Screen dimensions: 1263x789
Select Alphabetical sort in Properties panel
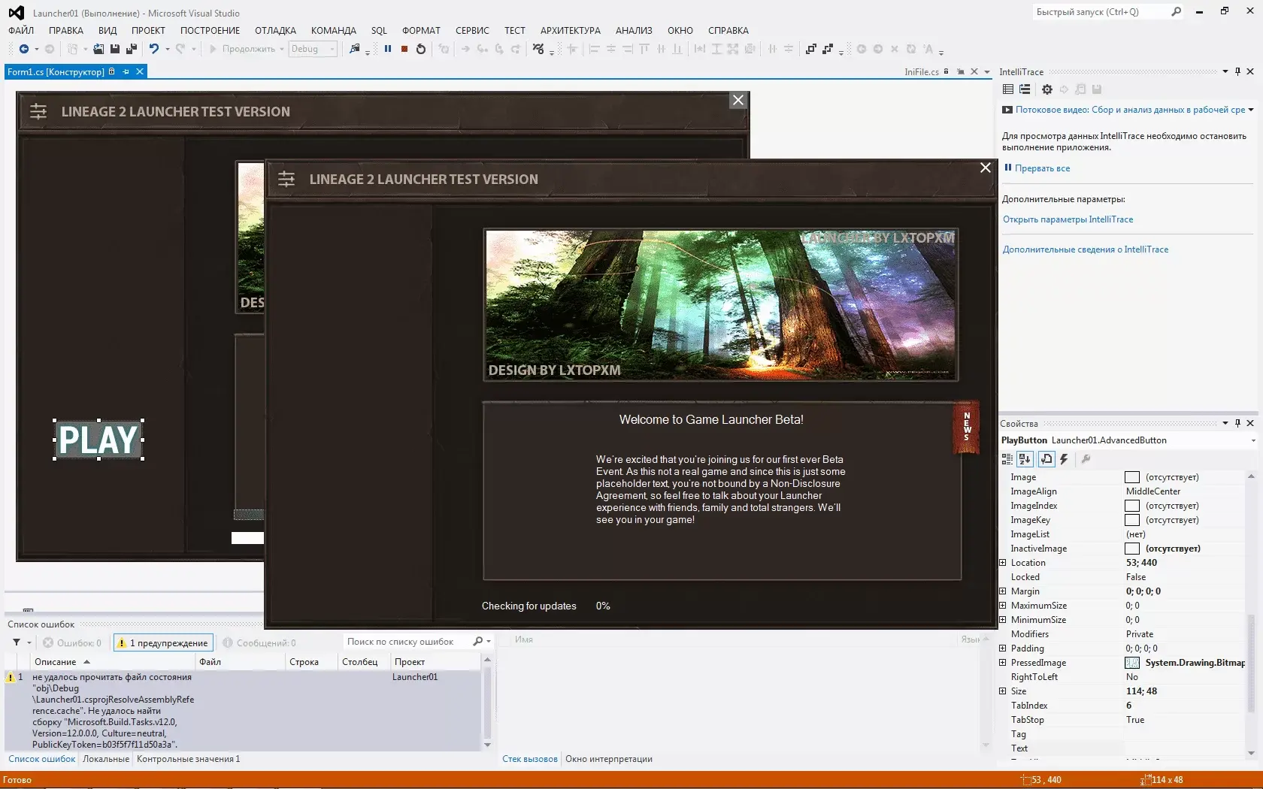1025,459
